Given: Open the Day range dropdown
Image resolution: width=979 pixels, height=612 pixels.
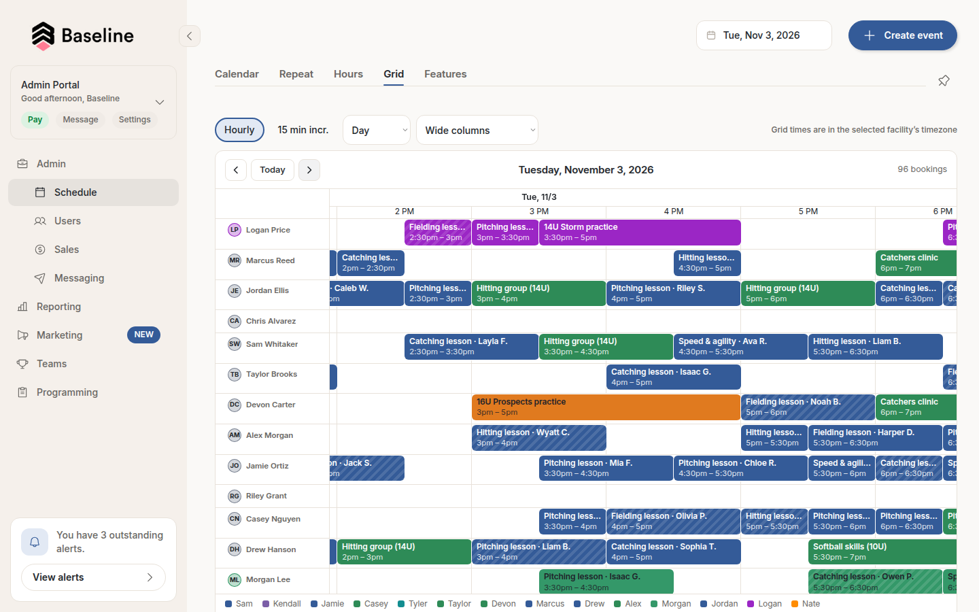Looking at the screenshot, I should coord(377,130).
